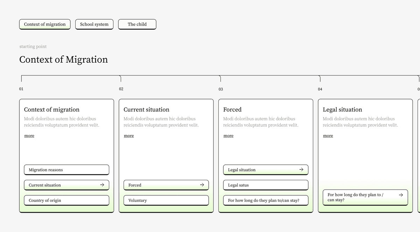This screenshot has height=232, width=420.
Task: Click the Legal situation card heading
Action: pyautogui.click(x=342, y=110)
